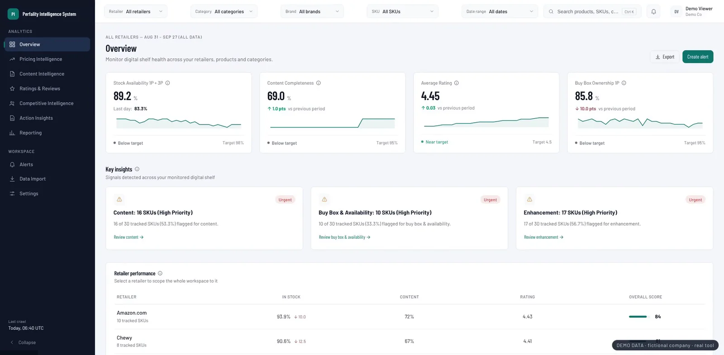
Task: Open Content Intelligence section
Action: [47, 74]
